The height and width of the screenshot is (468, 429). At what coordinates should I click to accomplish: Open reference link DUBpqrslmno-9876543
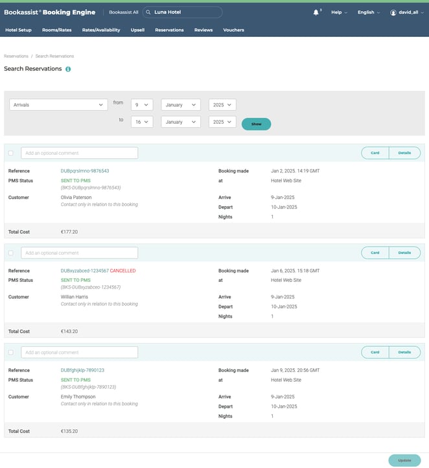85,171
